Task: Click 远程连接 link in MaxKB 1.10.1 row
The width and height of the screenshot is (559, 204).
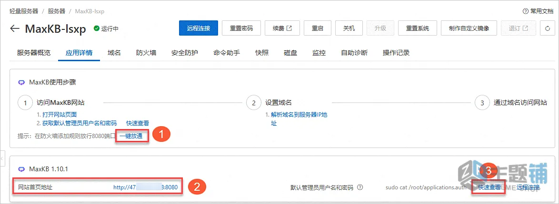Action: point(529,187)
